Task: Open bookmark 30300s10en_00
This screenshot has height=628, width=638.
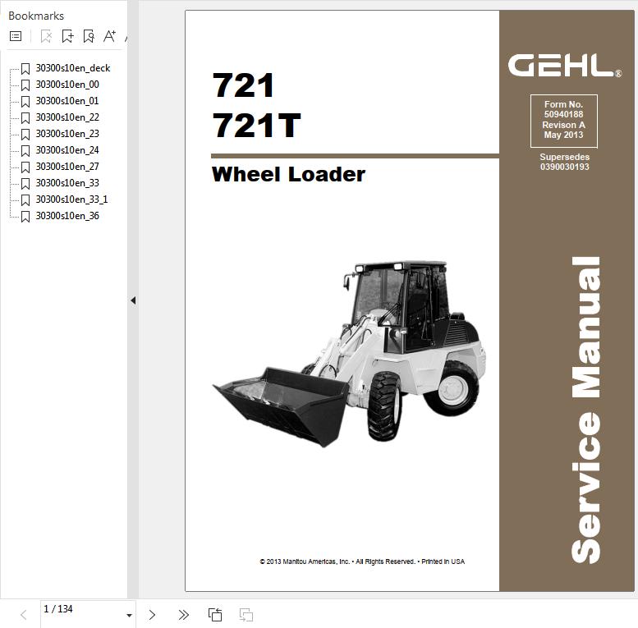Action: [x=67, y=85]
